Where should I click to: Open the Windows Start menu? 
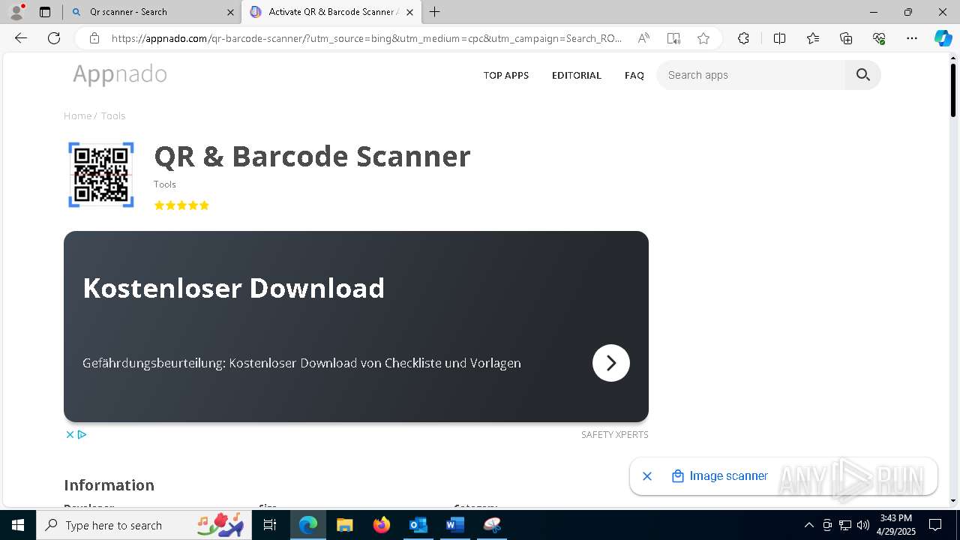click(18, 525)
